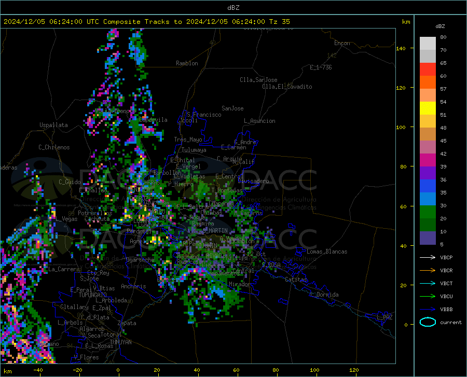Click the 'C_Guido' map label

pyautogui.click(x=70, y=182)
